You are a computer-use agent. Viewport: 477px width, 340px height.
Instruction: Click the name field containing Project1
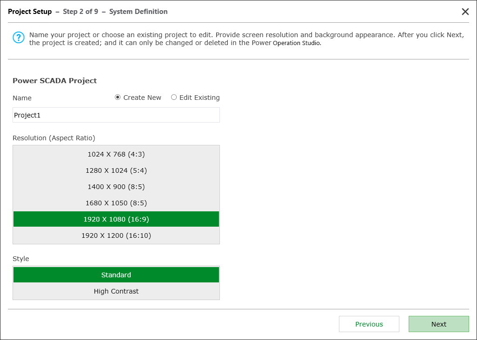click(116, 115)
